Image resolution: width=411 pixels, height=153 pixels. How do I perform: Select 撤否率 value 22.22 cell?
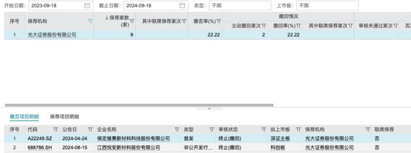[205, 35]
